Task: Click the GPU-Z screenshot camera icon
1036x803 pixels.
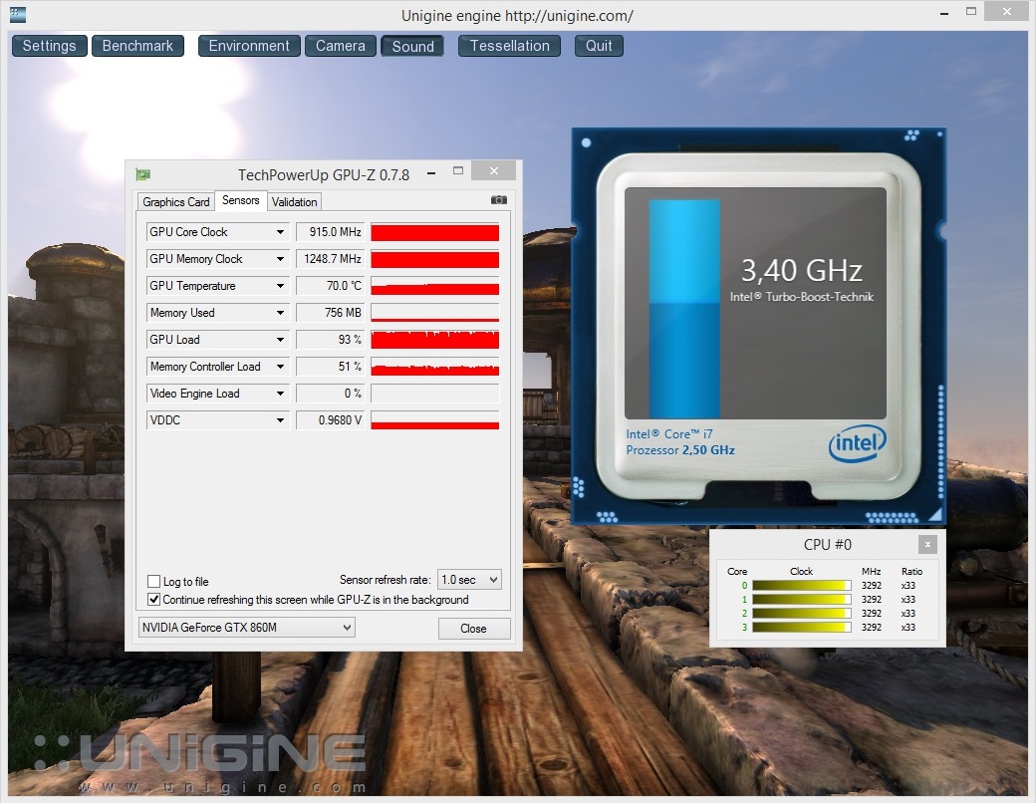Action: point(499,199)
